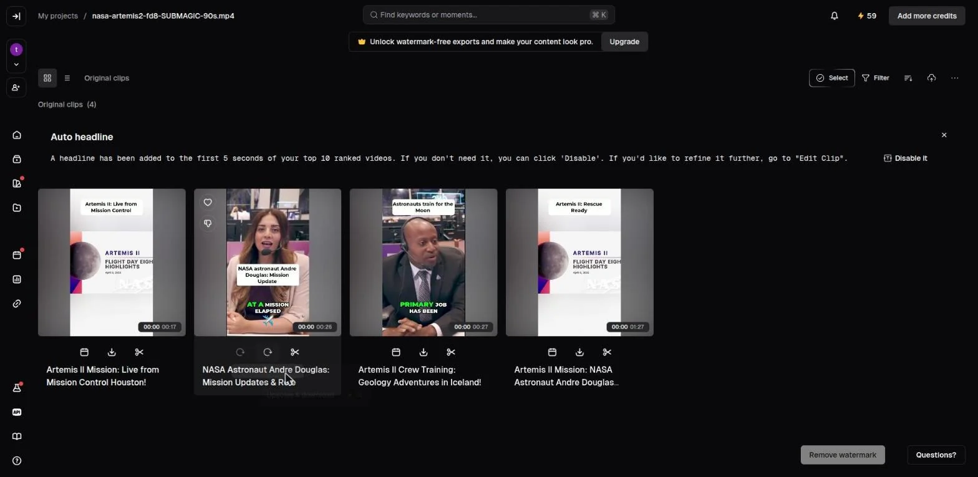Close the Auto headline notice
Viewport: 978px width, 477px height.
[x=944, y=135]
